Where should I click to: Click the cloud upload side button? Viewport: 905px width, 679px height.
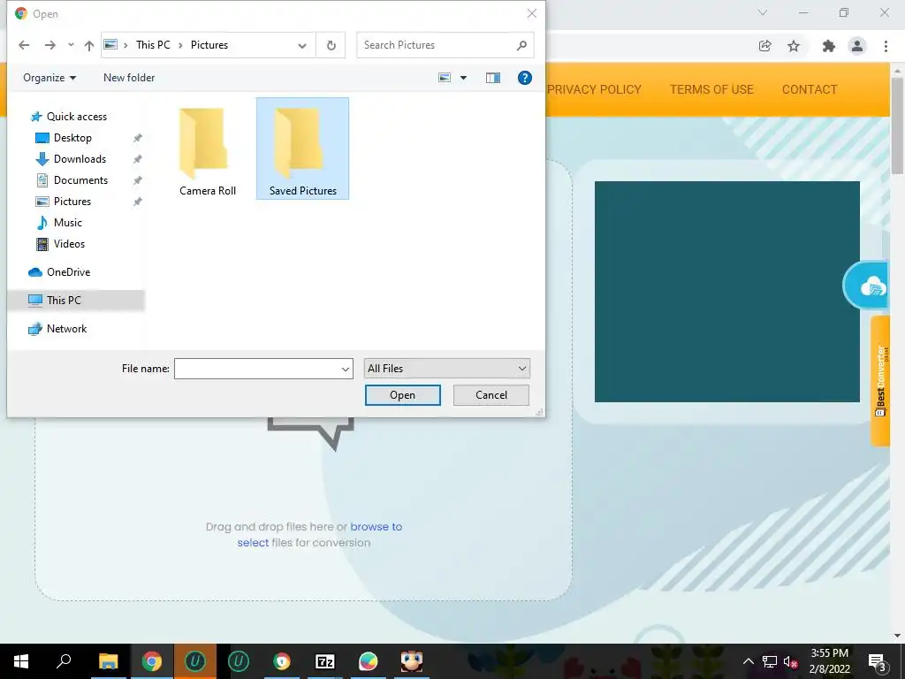coord(868,286)
